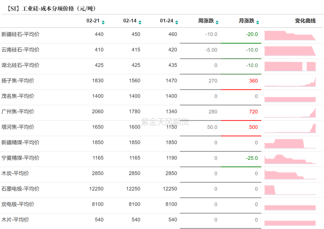
Task: Click the sort icon beside 月涨跌
Action: [257, 22]
